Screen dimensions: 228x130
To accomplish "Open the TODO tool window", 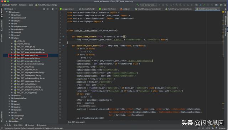I will pos(18,125).
